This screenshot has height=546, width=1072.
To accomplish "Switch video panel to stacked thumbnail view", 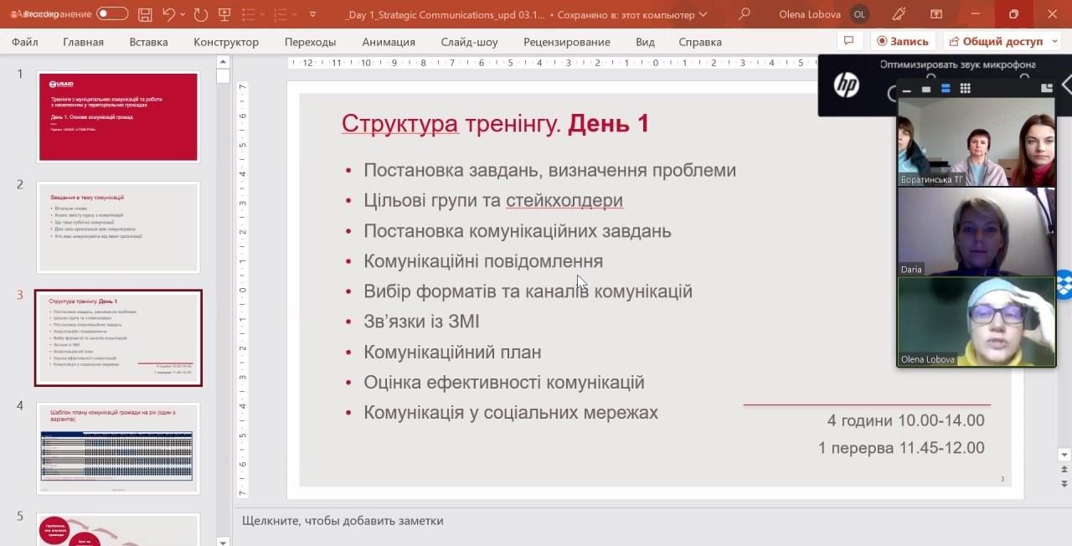I will click(x=946, y=89).
